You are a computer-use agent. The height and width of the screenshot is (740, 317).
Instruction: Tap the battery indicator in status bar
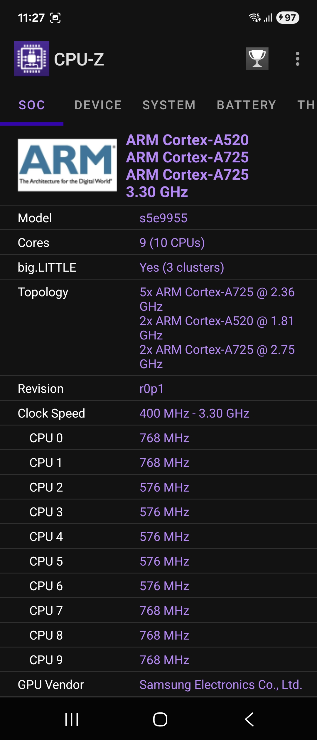(288, 18)
